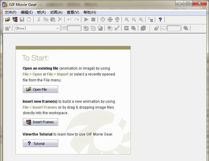Click the dark rectangle-with-slots frame view icon
The image size is (209, 161).
(127, 28)
